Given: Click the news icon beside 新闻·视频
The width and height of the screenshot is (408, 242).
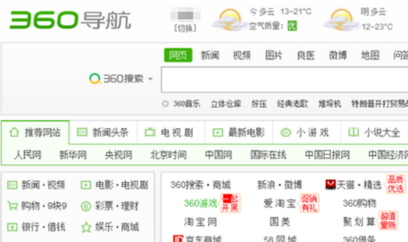Looking at the screenshot, I should (13, 185).
